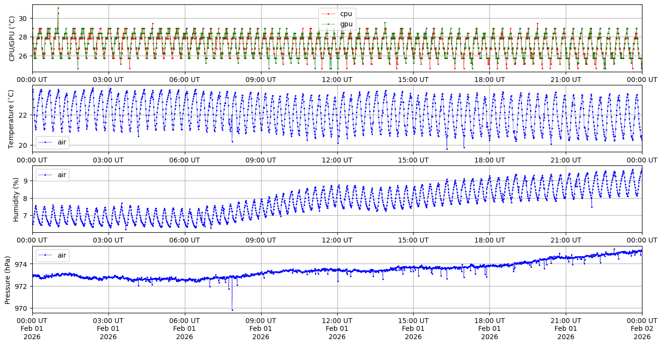Click the pressure outlier point near 970
The width and height of the screenshot is (662, 345).
click(x=232, y=310)
